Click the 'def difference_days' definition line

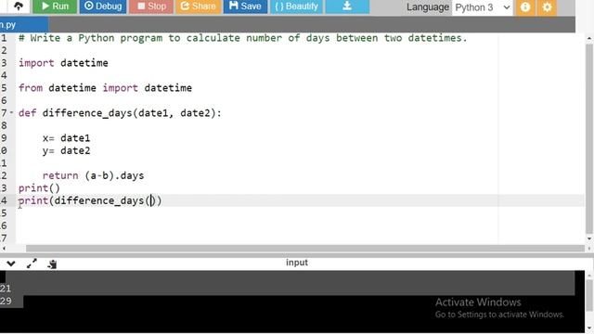[x=120, y=113]
